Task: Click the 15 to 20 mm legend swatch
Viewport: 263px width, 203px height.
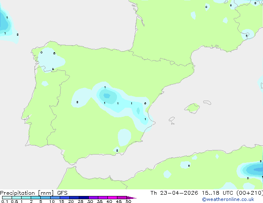Action: click(64, 198)
